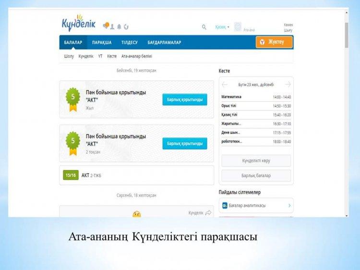Click the page vertical scrollbar
This screenshot has width=360, height=270.
(347, 35)
